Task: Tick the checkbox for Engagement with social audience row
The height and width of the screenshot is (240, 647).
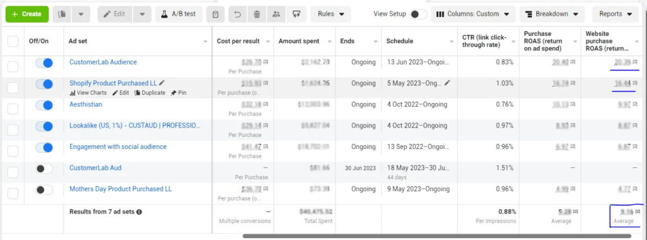Action: click(13, 151)
